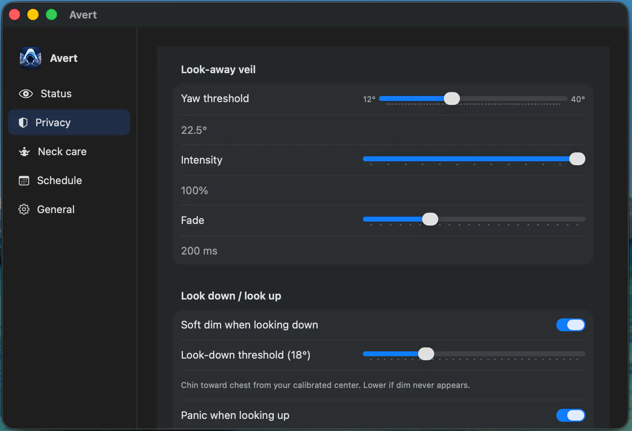Viewport: 632px width, 431px height.
Task: Click the 100% intensity value
Action: point(195,191)
